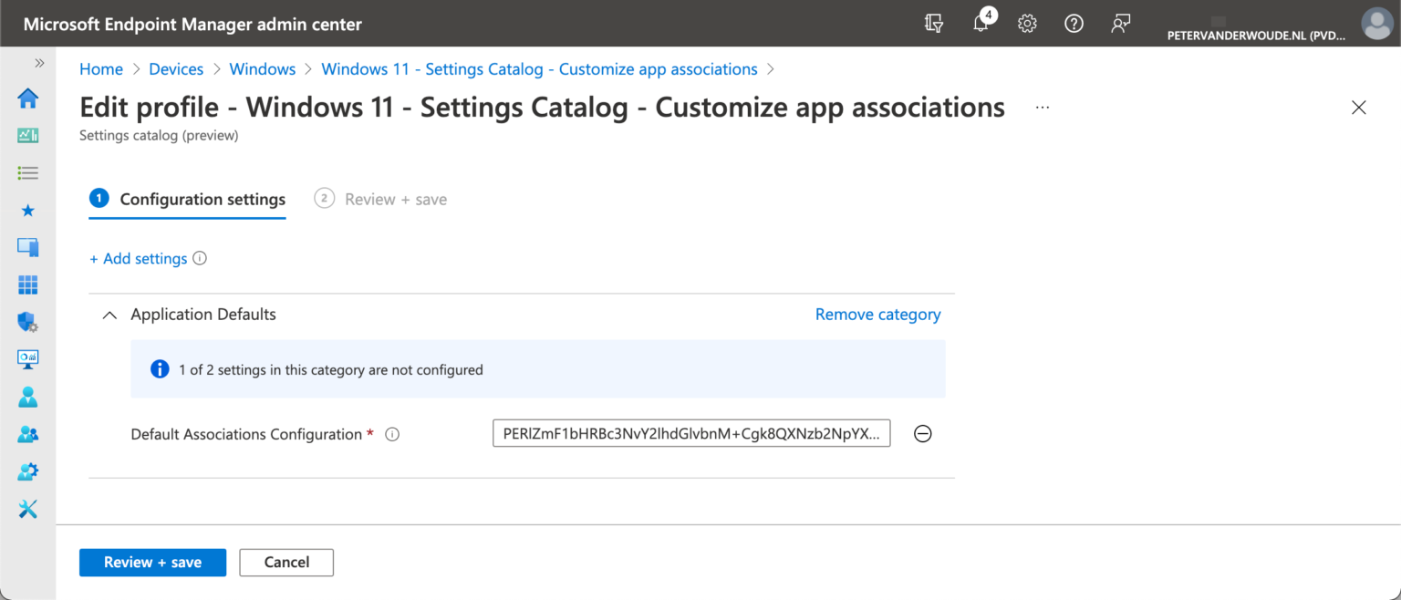Screen dimensions: 1401x600
Task: Open portal settings gear icon
Action: click(x=1027, y=24)
